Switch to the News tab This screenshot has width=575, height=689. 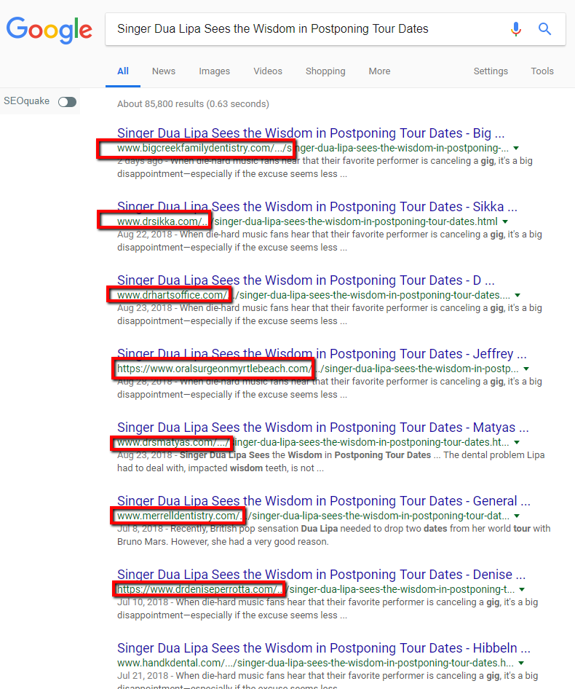coord(164,71)
